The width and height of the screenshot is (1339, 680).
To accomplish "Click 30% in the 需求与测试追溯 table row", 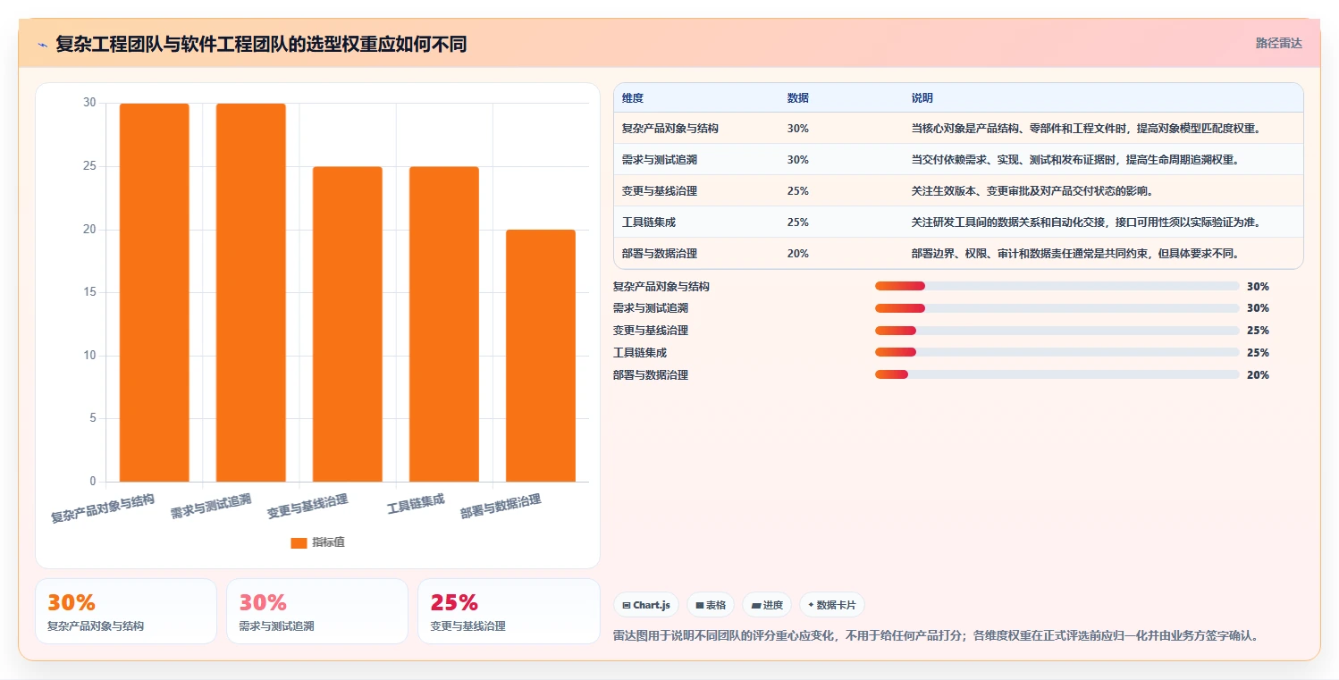I will 798,160.
